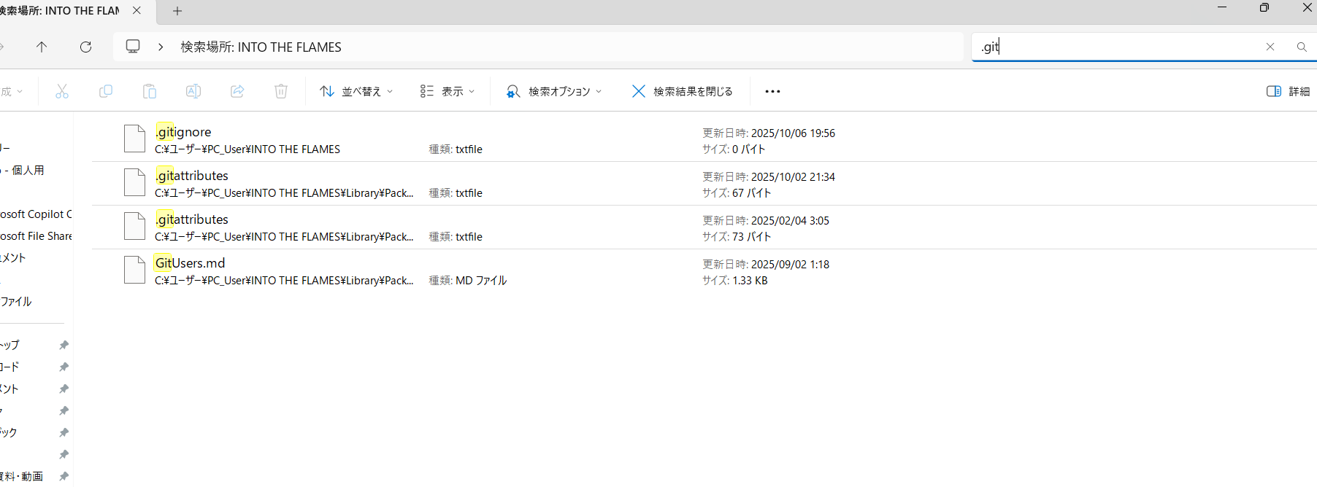Click the Share icon
Viewport: 1317px width, 487px height.
(x=237, y=91)
